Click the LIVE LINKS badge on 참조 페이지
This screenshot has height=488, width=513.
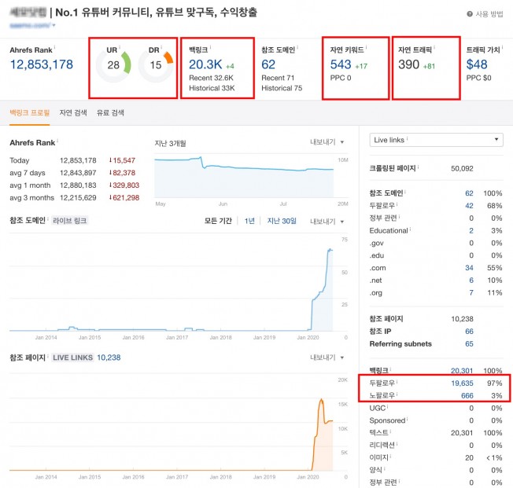72,358
